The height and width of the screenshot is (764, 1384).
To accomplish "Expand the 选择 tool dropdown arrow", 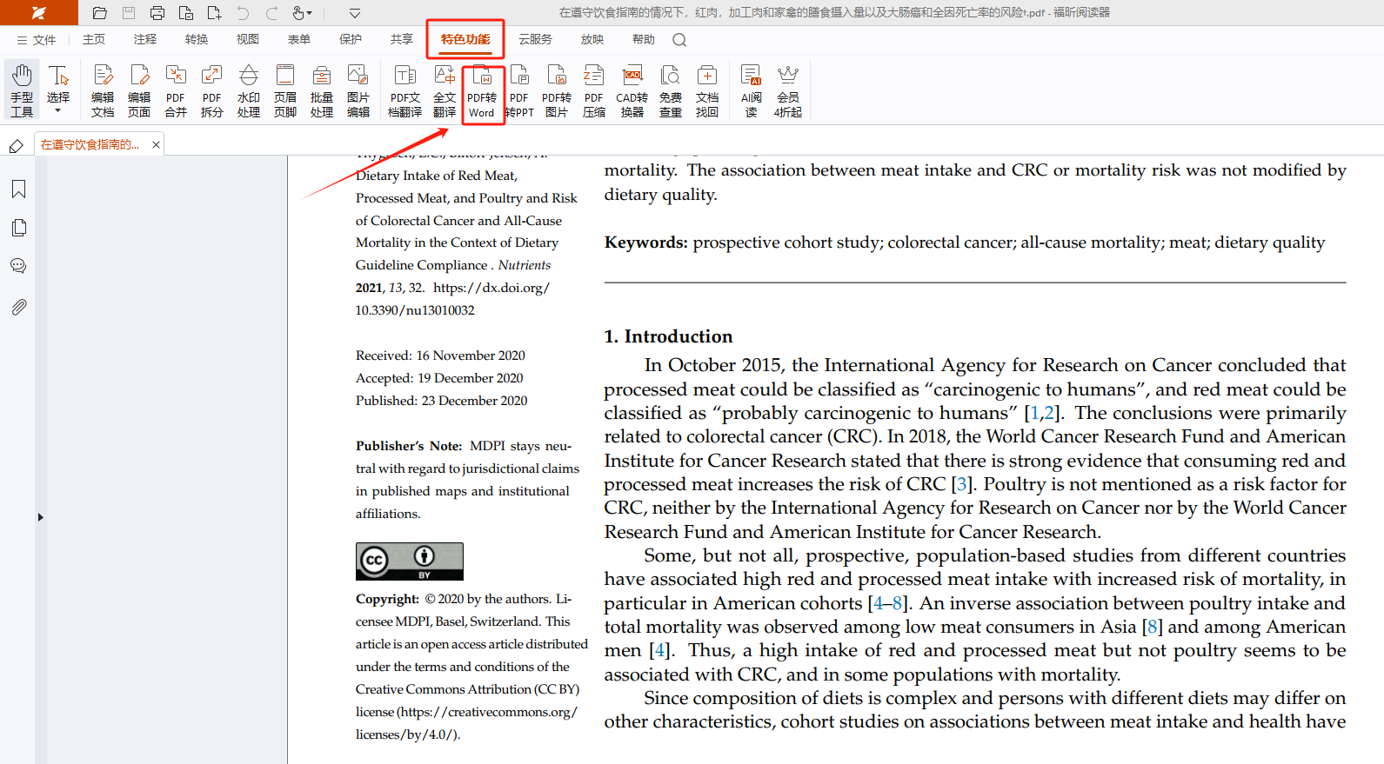I will [x=58, y=111].
